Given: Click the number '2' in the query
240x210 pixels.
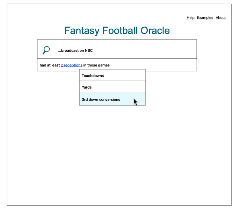Looking at the screenshot, I should tap(62, 65).
